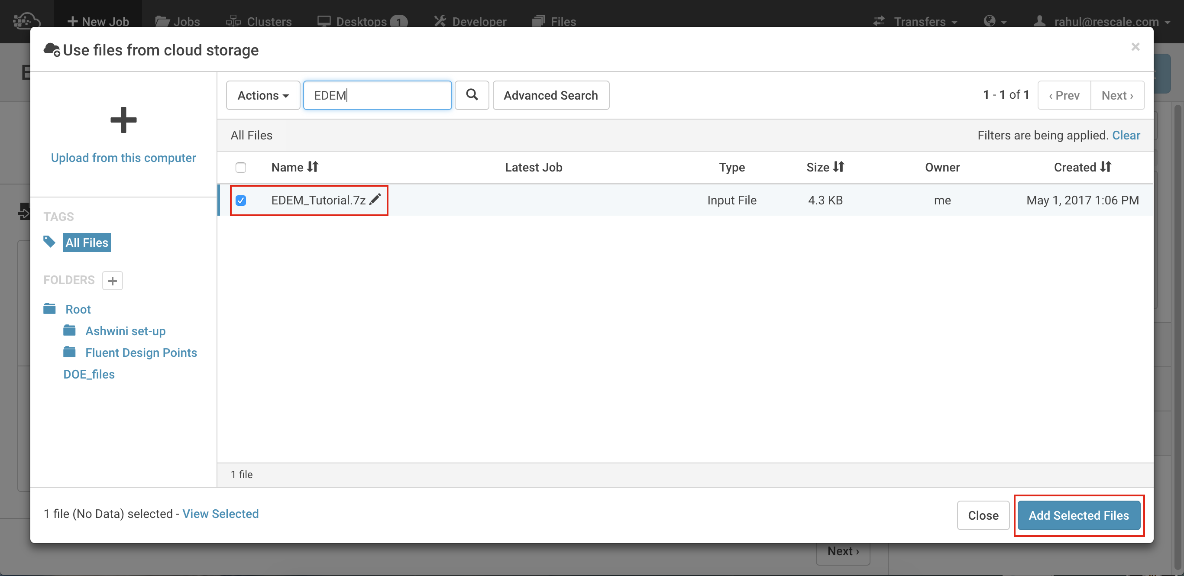Click the plus icon to add folder

click(x=113, y=280)
